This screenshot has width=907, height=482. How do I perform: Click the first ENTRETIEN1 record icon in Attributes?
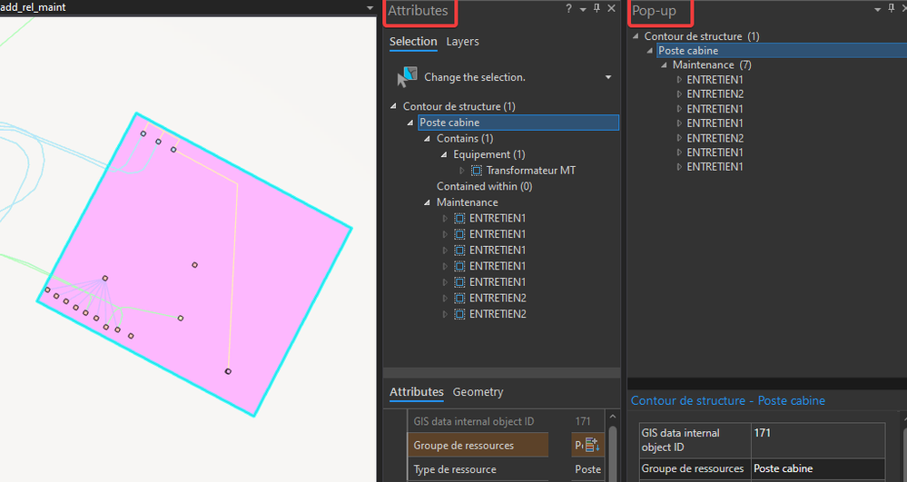[459, 219]
